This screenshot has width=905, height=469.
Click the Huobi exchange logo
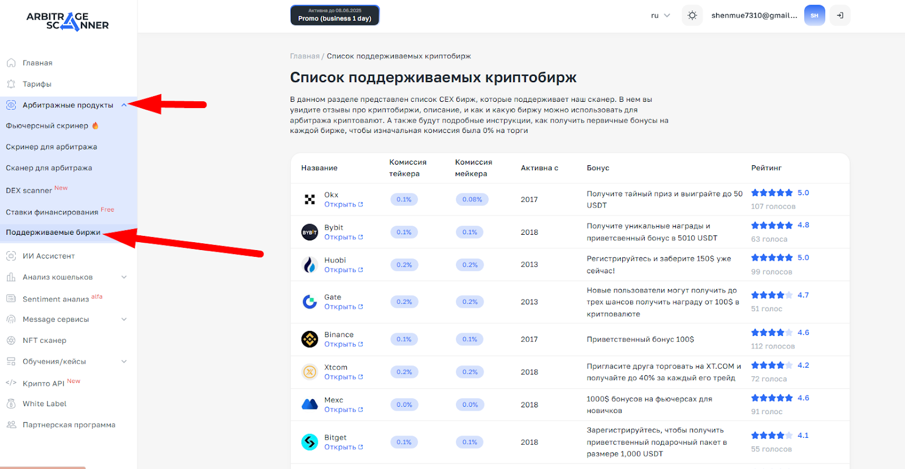coord(310,265)
